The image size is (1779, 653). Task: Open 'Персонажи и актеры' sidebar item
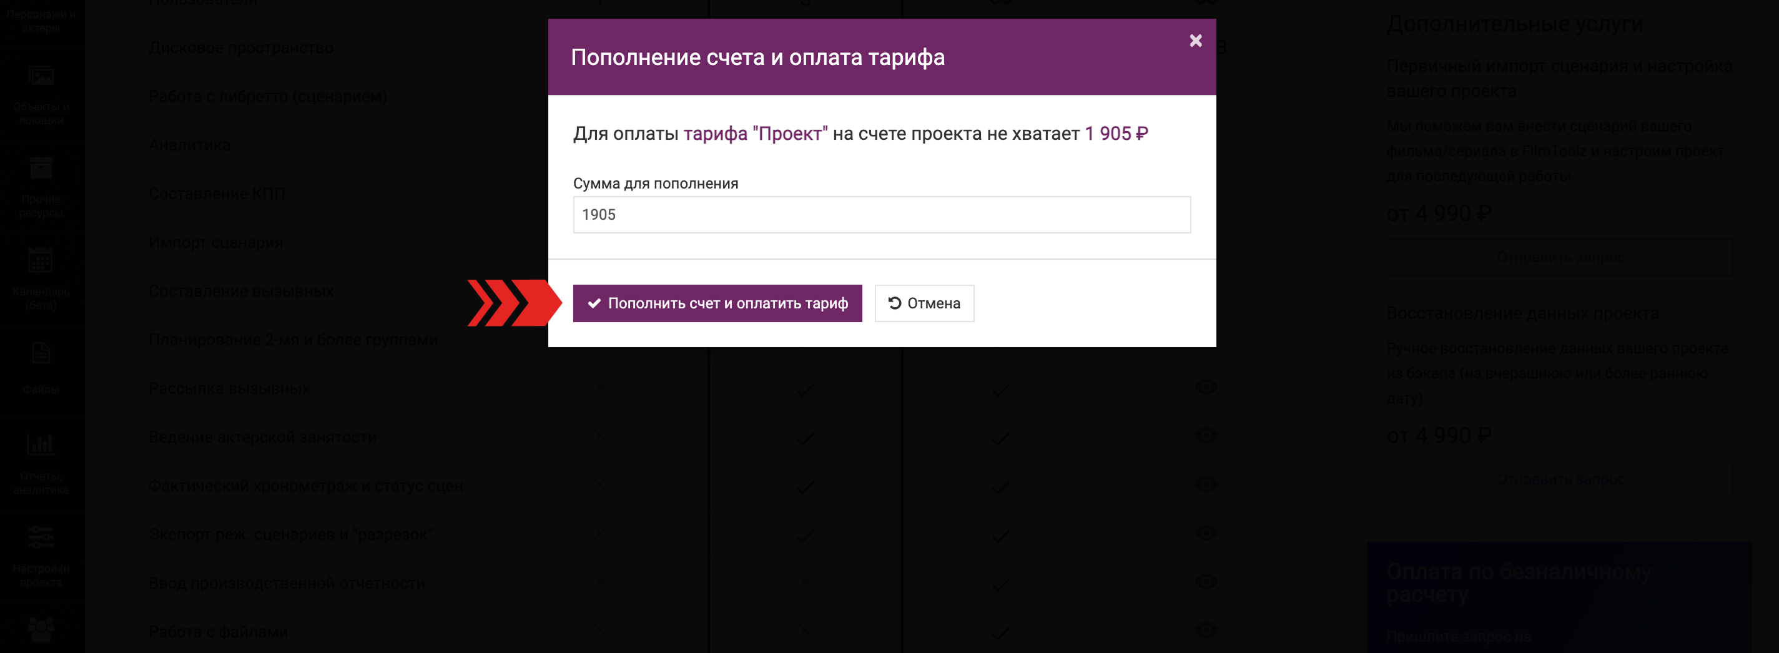[x=41, y=21]
